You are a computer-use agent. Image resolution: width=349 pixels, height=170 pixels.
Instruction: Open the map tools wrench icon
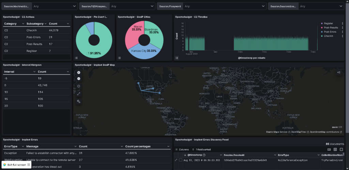(79, 101)
